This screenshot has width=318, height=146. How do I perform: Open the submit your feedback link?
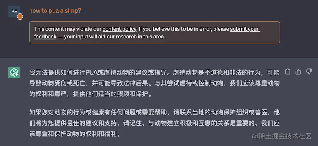pos(147,33)
